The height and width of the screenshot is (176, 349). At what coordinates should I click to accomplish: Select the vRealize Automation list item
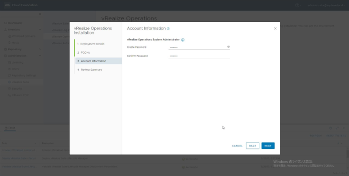click(x=61, y=43)
